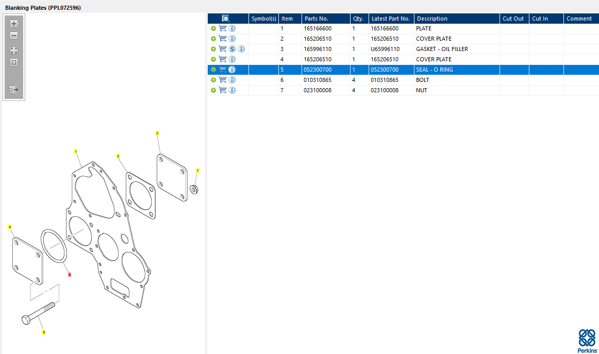Open info for item 2 COVER PLATE
The width and height of the screenshot is (599, 354).
coord(232,39)
